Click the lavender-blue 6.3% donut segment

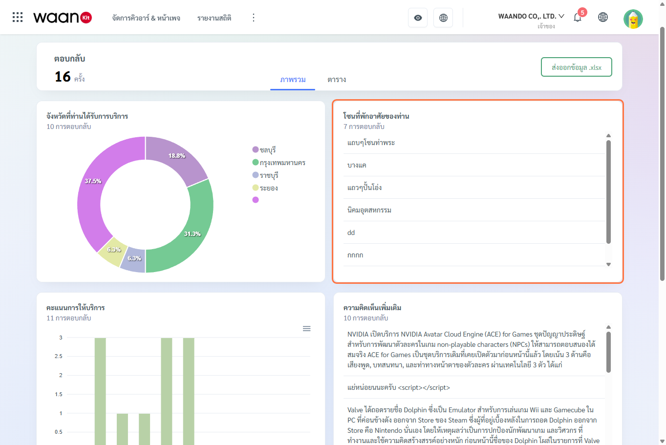[x=133, y=259]
